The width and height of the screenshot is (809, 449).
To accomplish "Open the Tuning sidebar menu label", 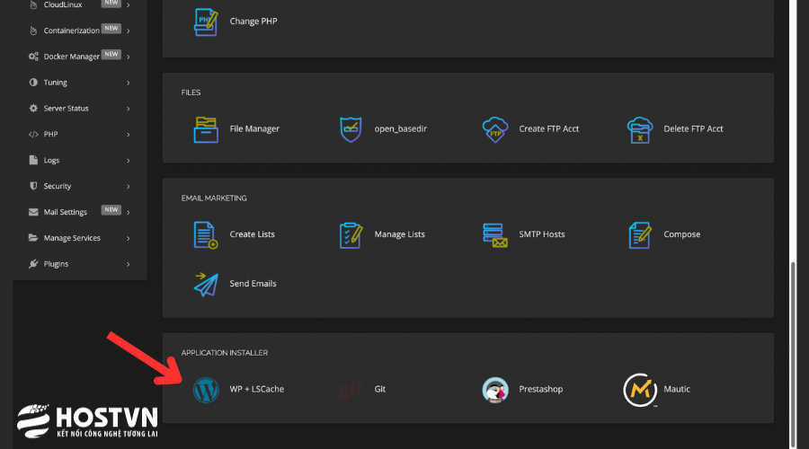I will pyautogui.click(x=55, y=83).
